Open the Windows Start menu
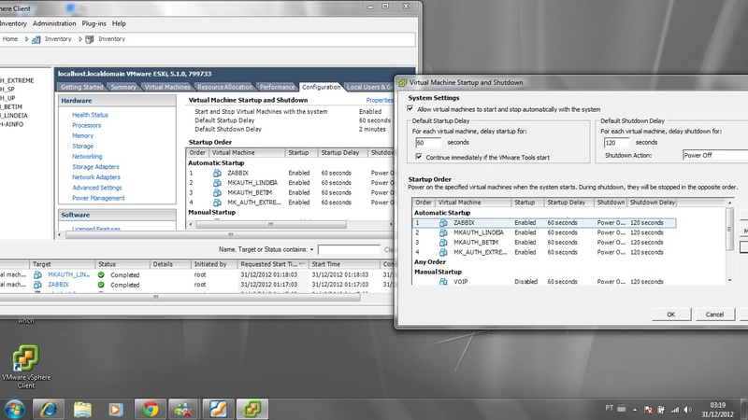The width and height of the screenshot is (748, 420). 14,409
